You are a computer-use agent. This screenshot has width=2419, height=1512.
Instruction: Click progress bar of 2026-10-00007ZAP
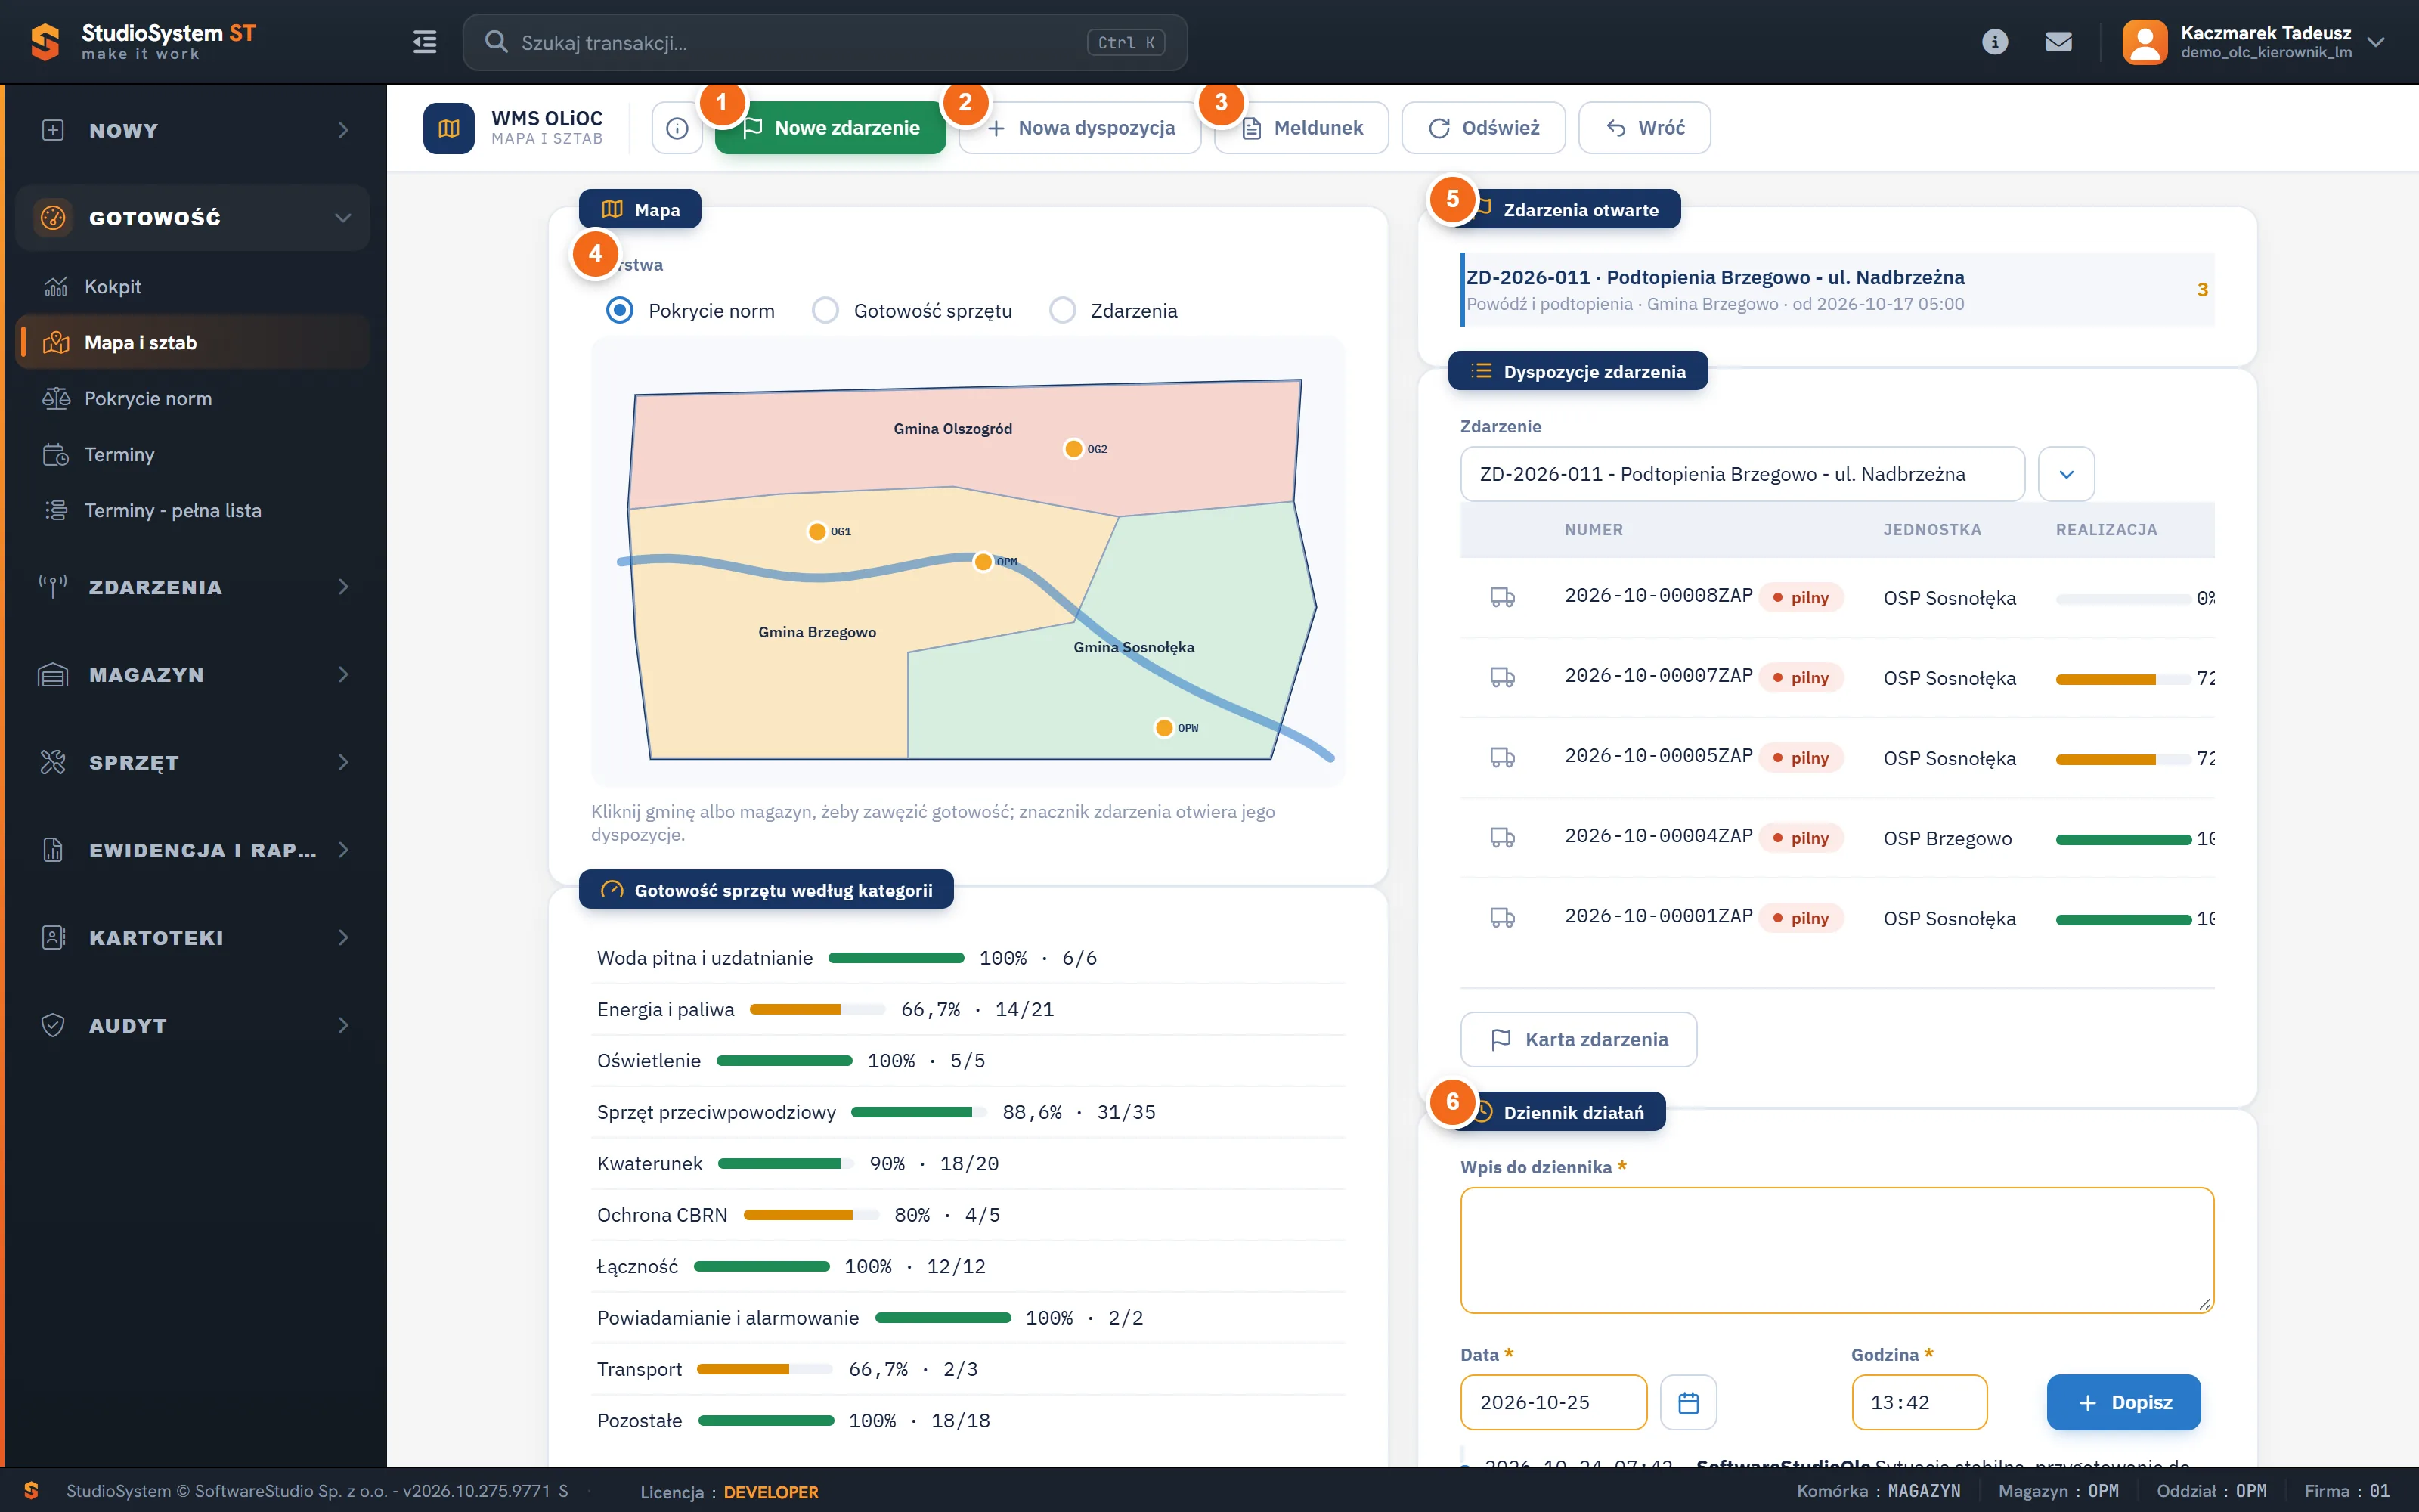coord(2123,679)
